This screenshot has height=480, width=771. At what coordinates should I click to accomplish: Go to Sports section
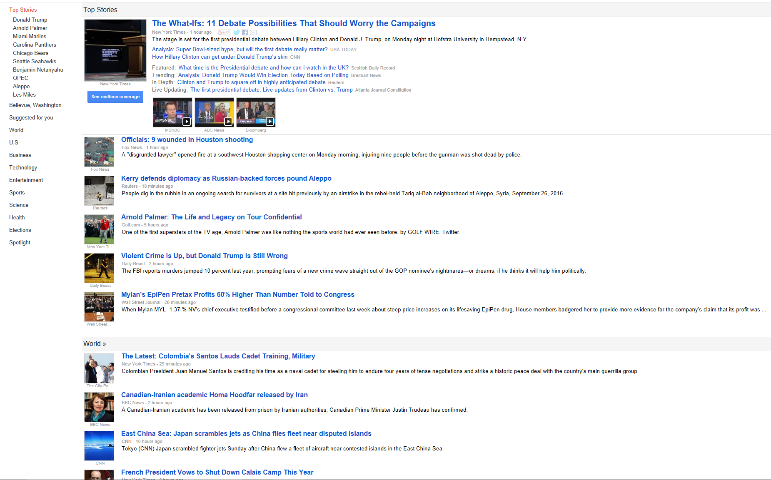pyautogui.click(x=17, y=192)
